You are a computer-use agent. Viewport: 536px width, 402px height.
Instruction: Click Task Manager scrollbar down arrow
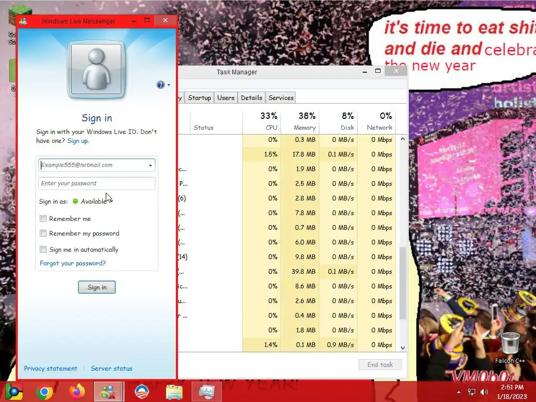(x=403, y=348)
